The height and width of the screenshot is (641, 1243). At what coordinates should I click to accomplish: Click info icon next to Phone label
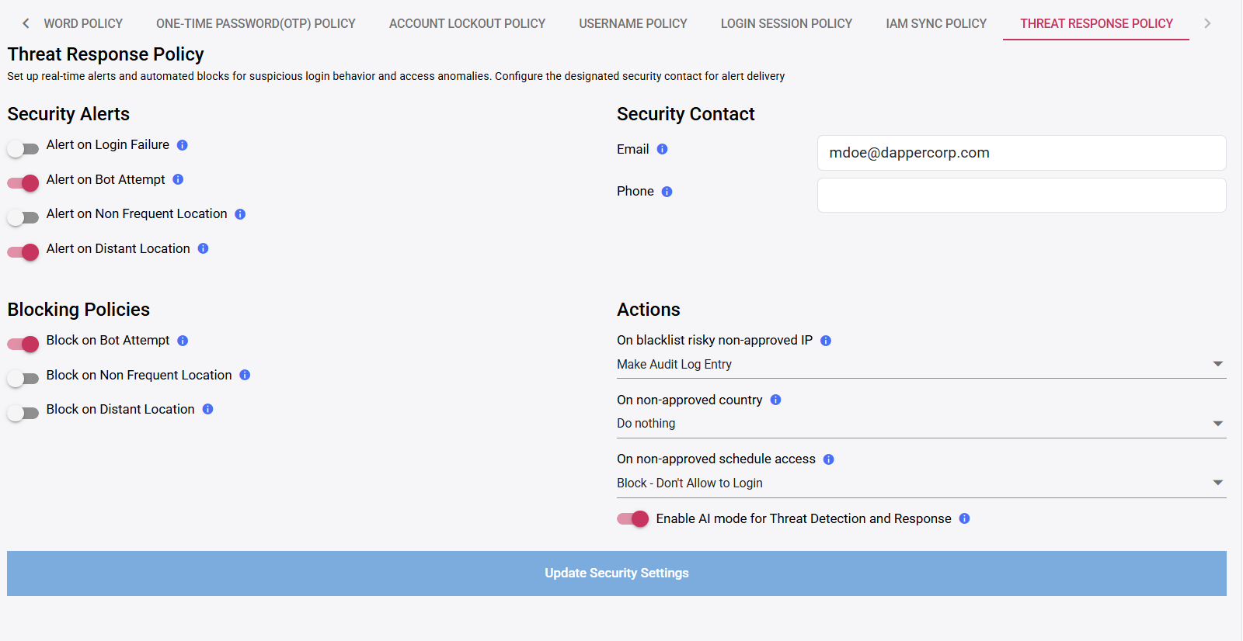pos(667,192)
